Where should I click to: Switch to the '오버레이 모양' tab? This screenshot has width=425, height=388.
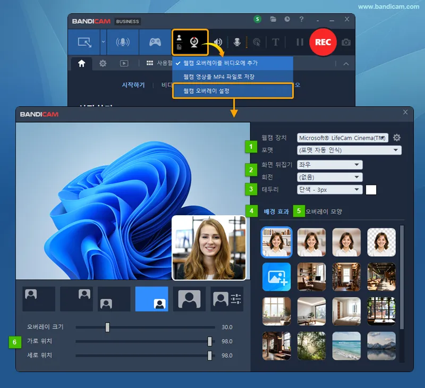pyautogui.click(x=324, y=212)
